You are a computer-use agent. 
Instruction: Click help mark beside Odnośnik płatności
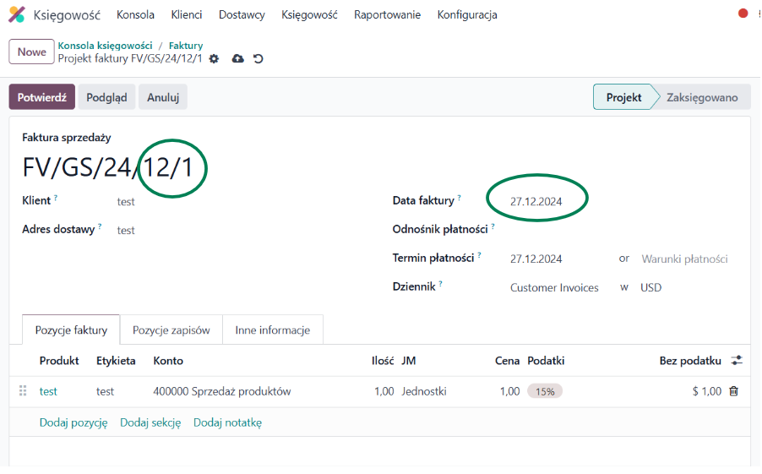click(493, 226)
